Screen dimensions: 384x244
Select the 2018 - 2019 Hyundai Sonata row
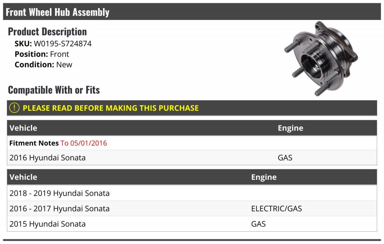click(192, 193)
